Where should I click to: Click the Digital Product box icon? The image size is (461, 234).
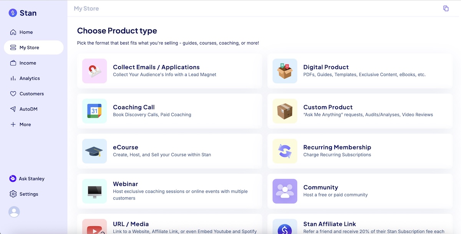coord(285,71)
